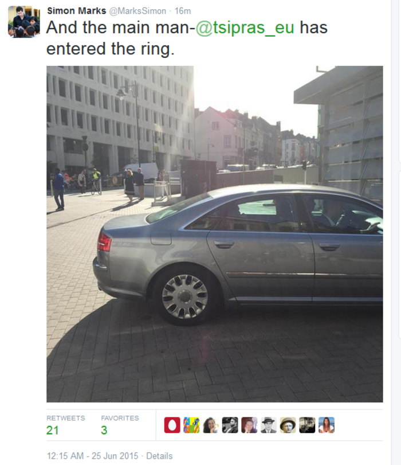Open Simon Marks' profile picture

[x=23, y=22]
